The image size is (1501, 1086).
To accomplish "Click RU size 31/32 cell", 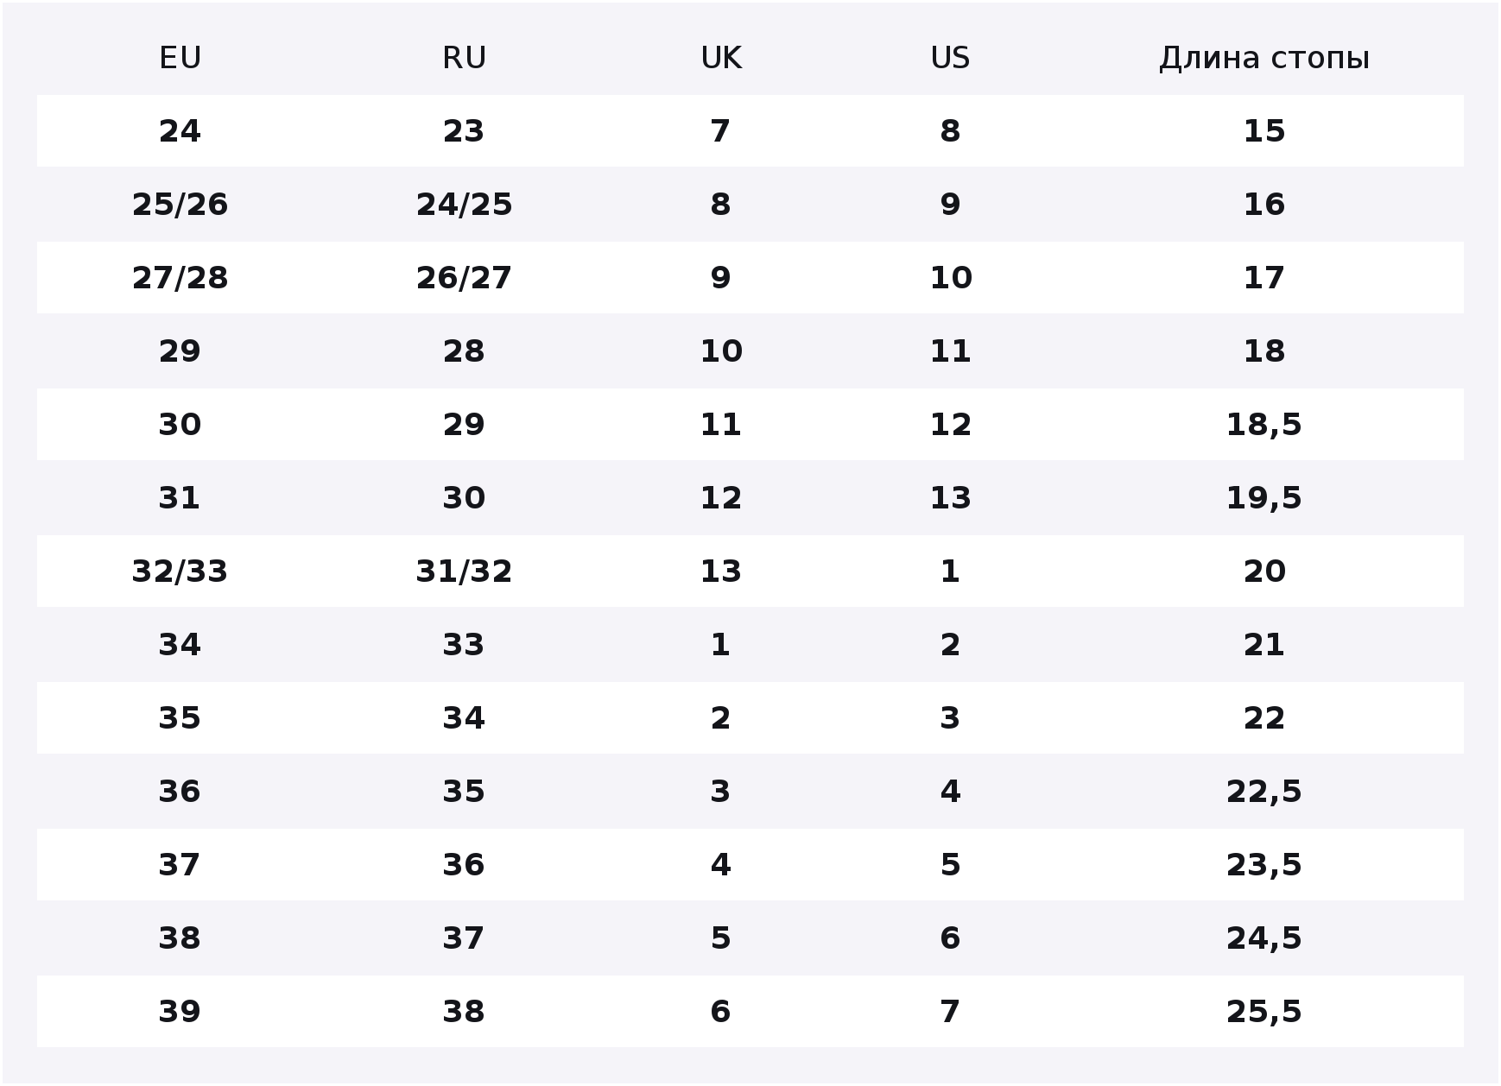I will [x=464, y=571].
